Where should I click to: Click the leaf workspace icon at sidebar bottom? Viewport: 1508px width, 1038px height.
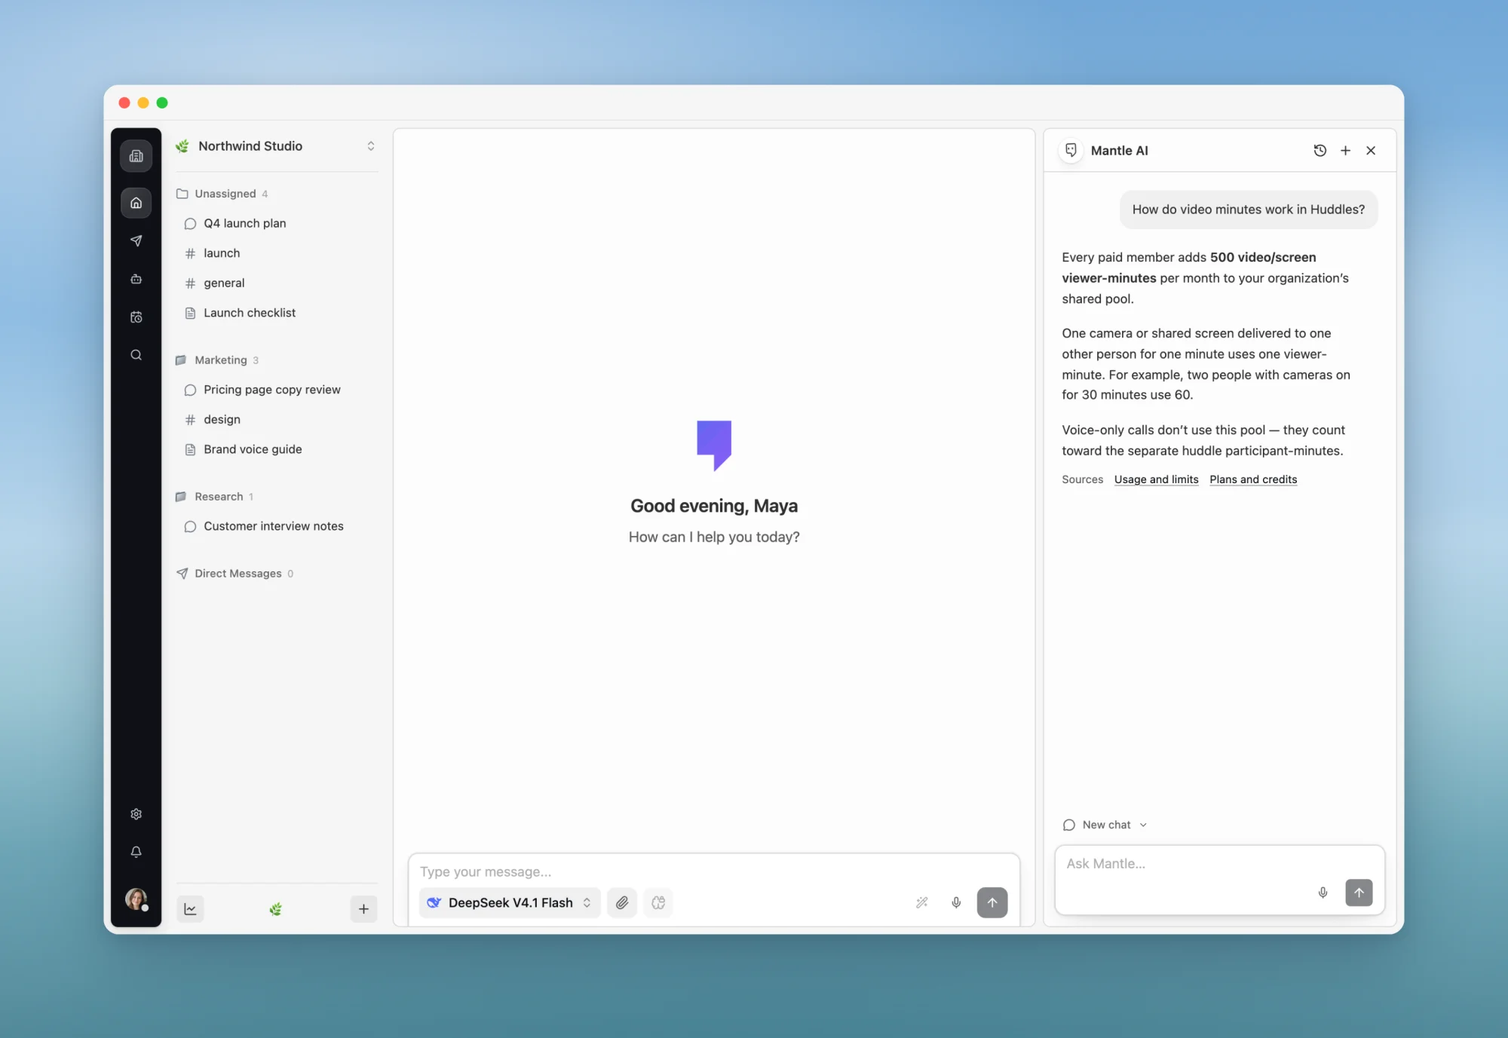tap(276, 909)
